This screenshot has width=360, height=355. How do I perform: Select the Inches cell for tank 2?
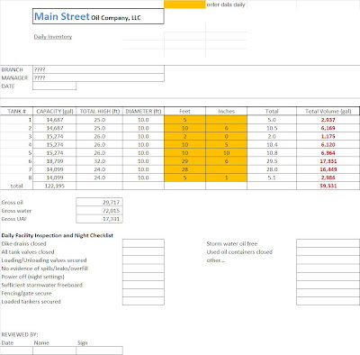[x=227, y=128]
